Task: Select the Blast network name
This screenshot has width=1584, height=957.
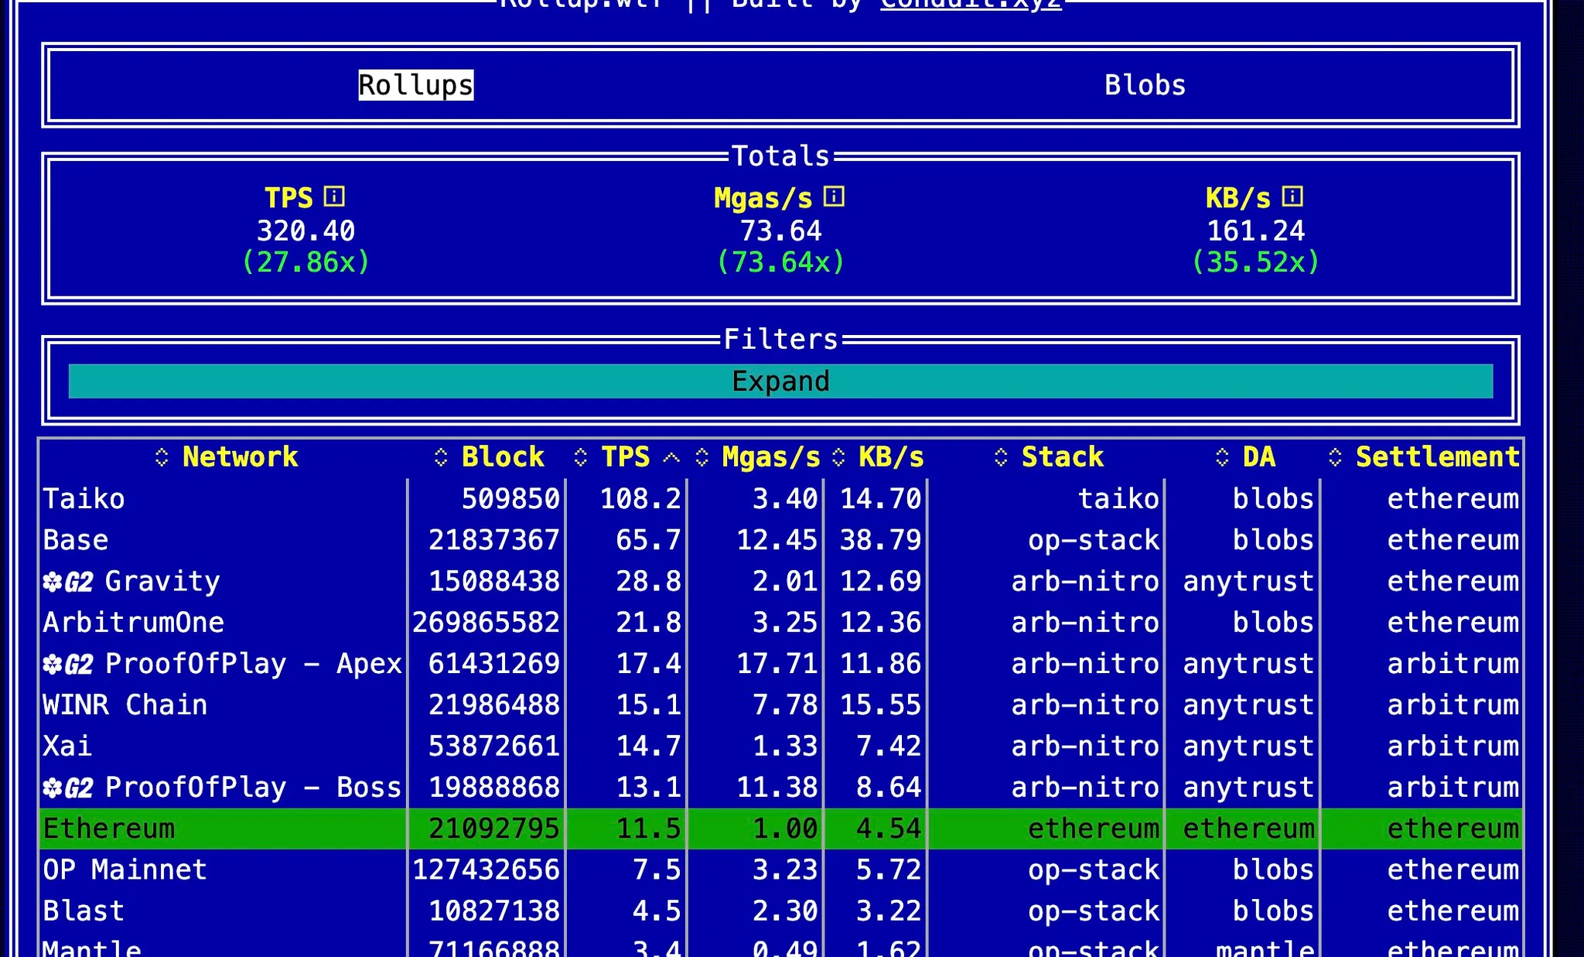Action: [84, 911]
